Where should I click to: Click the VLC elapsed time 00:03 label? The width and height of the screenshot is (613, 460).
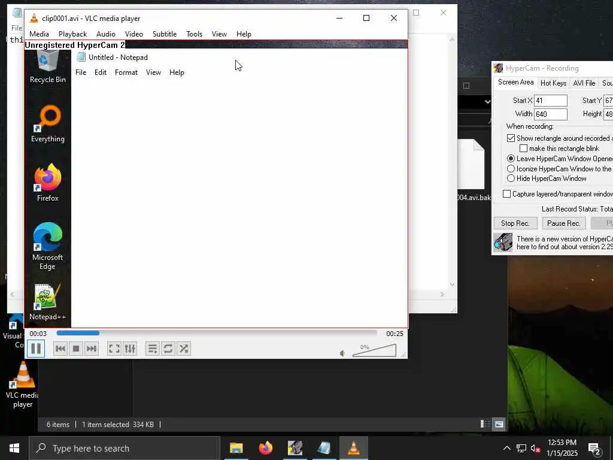click(x=38, y=334)
